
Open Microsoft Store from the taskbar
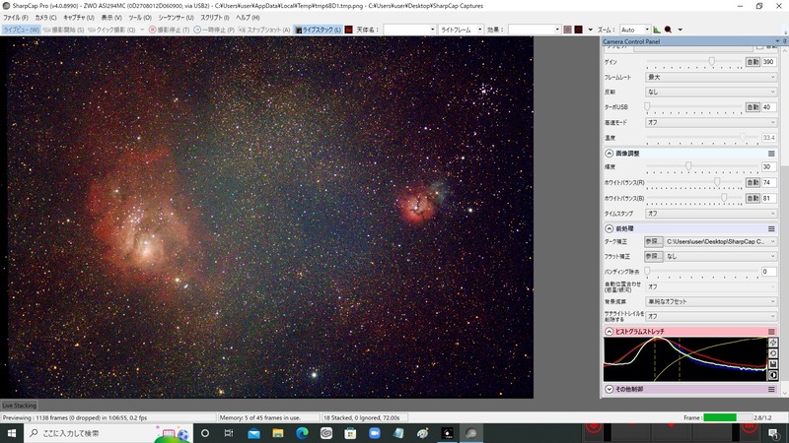(x=350, y=433)
